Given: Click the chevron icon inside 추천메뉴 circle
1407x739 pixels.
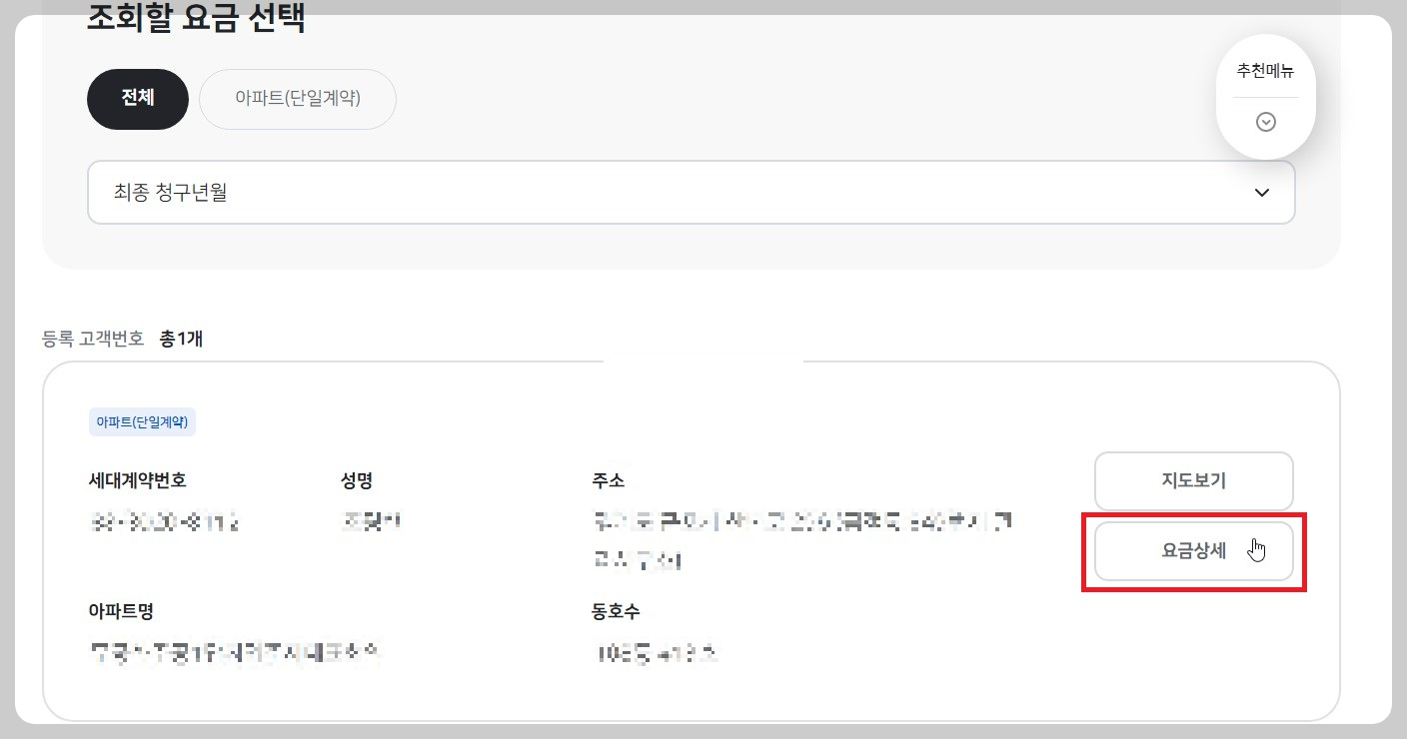Looking at the screenshot, I should (x=1266, y=122).
